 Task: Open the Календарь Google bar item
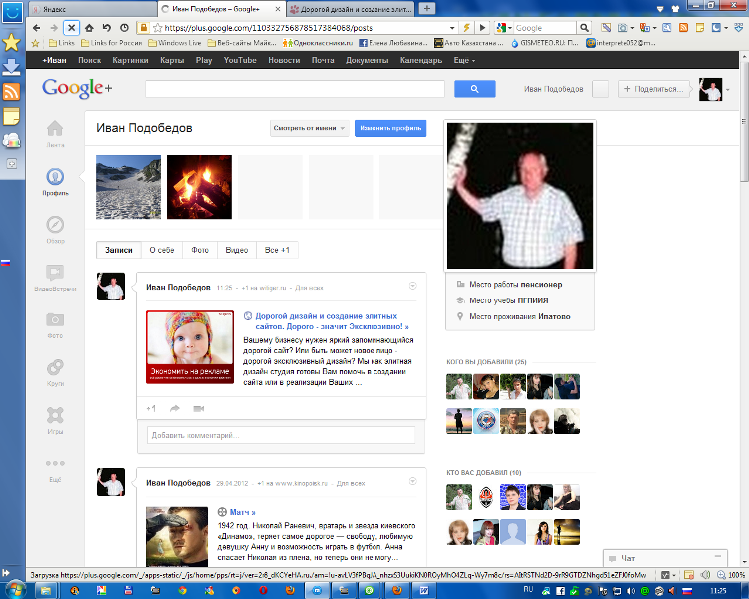tap(421, 60)
